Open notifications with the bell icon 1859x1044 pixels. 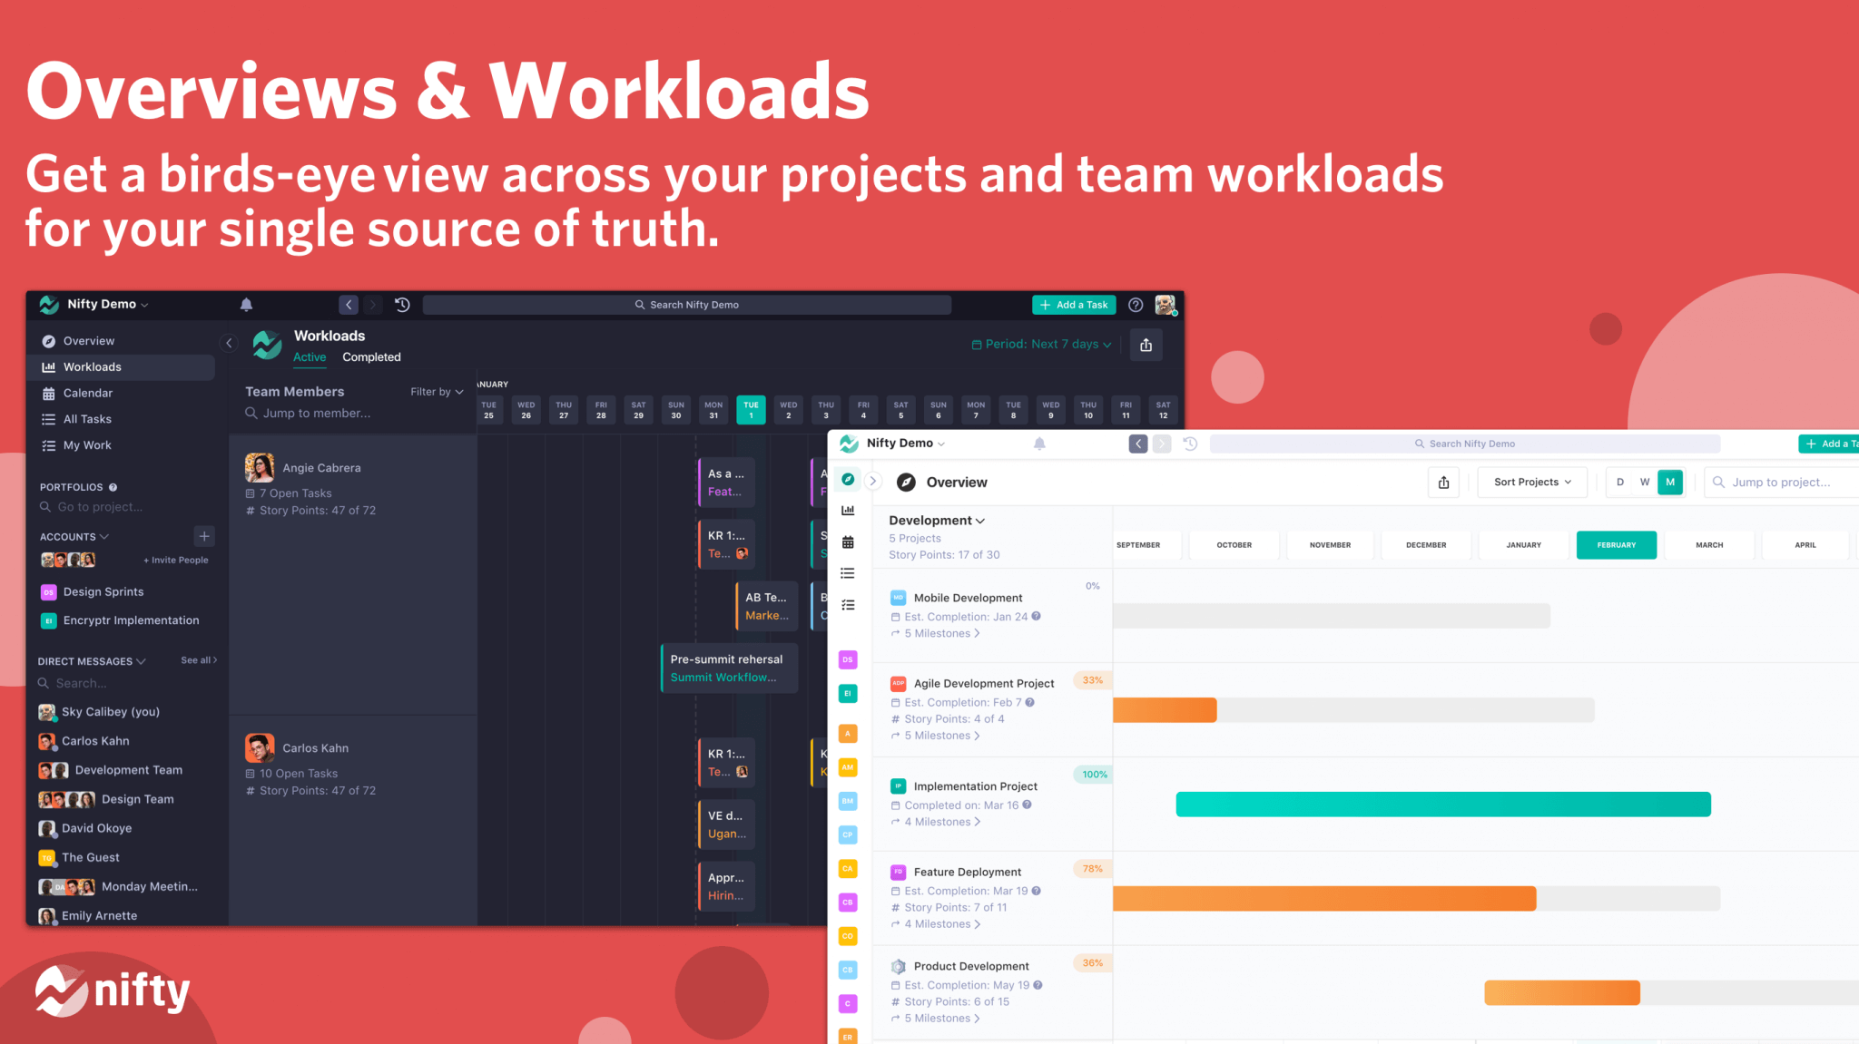(246, 305)
